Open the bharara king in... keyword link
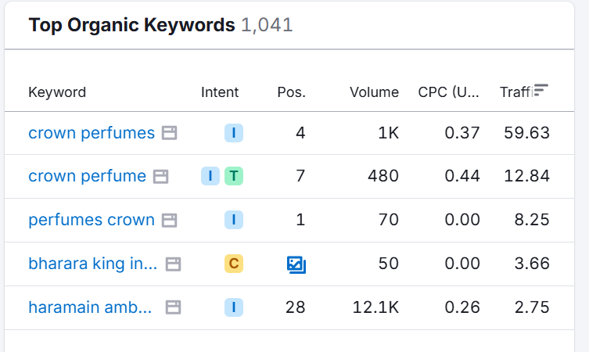589x352 pixels. tap(93, 264)
